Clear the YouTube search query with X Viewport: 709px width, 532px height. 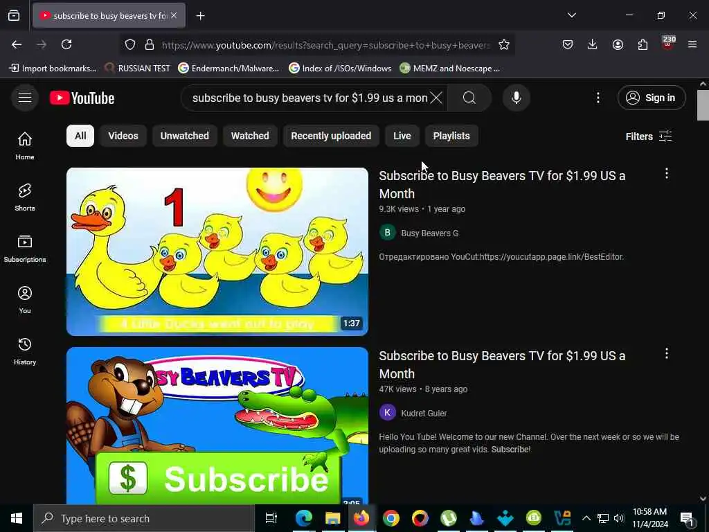pyautogui.click(x=436, y=98)
